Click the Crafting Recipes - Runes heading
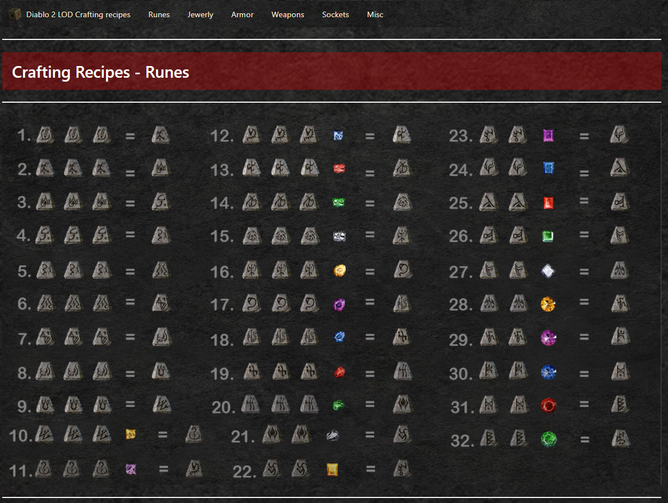 100,72
